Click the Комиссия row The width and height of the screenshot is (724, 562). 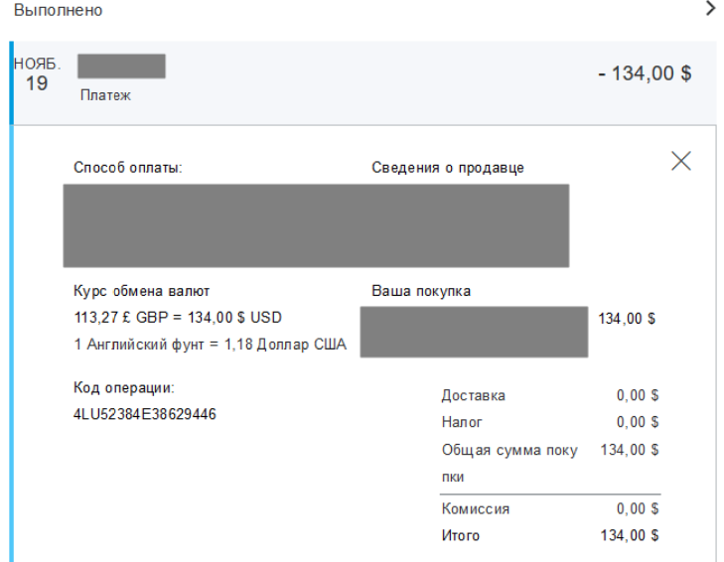[550, 509]
